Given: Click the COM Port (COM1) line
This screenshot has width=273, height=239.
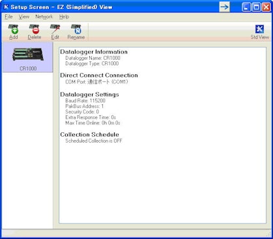Looking at the screenshot, I should click(97, 82).
